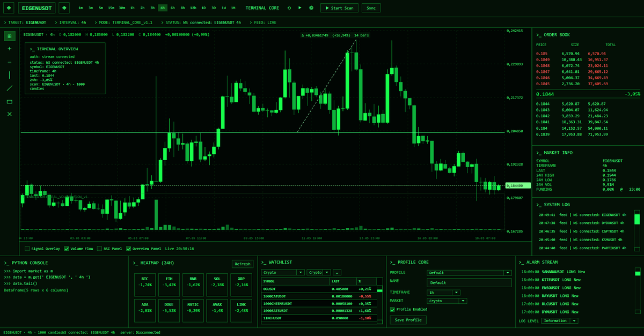
Task: Open the settings gear icon in top toolbar
Action: (311, 8)
